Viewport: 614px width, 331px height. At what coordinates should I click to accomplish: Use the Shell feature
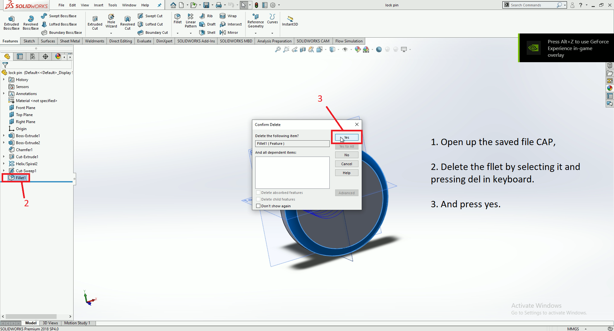pos(207,33)
